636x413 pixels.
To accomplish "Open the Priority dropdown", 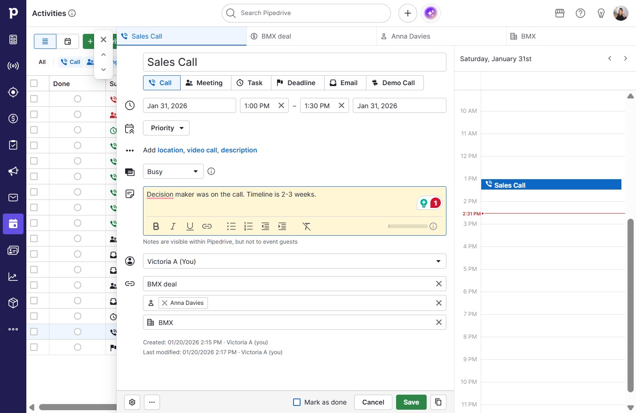I will (166, 128).
